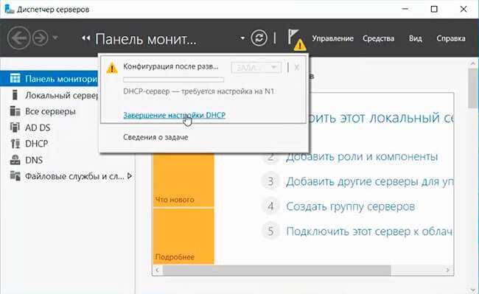
Task: Click the vertical scrollbar thumb
Action: [x=473, y=88]
